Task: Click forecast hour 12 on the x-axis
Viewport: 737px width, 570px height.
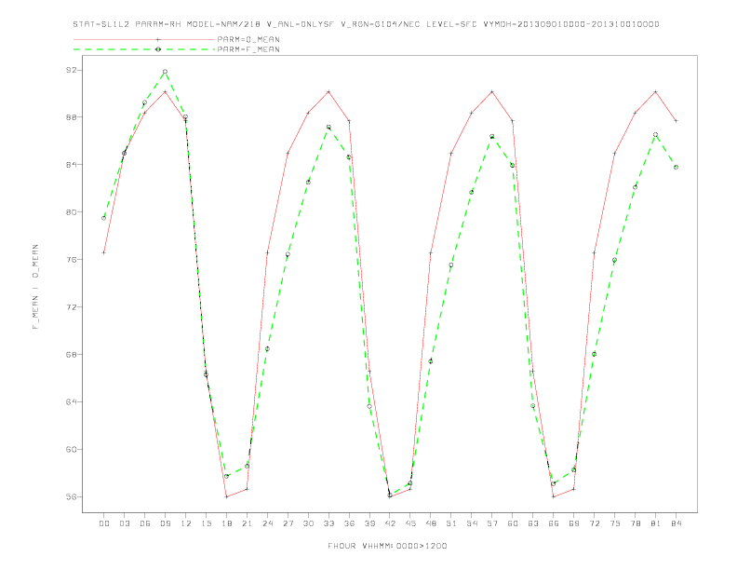Action: click(186, 523)
